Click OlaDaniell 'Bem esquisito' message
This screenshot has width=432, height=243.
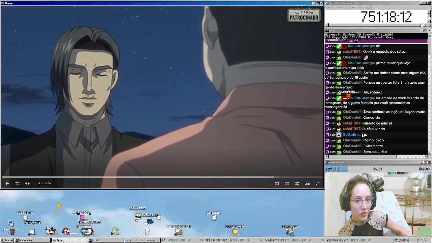click(375, 152)
